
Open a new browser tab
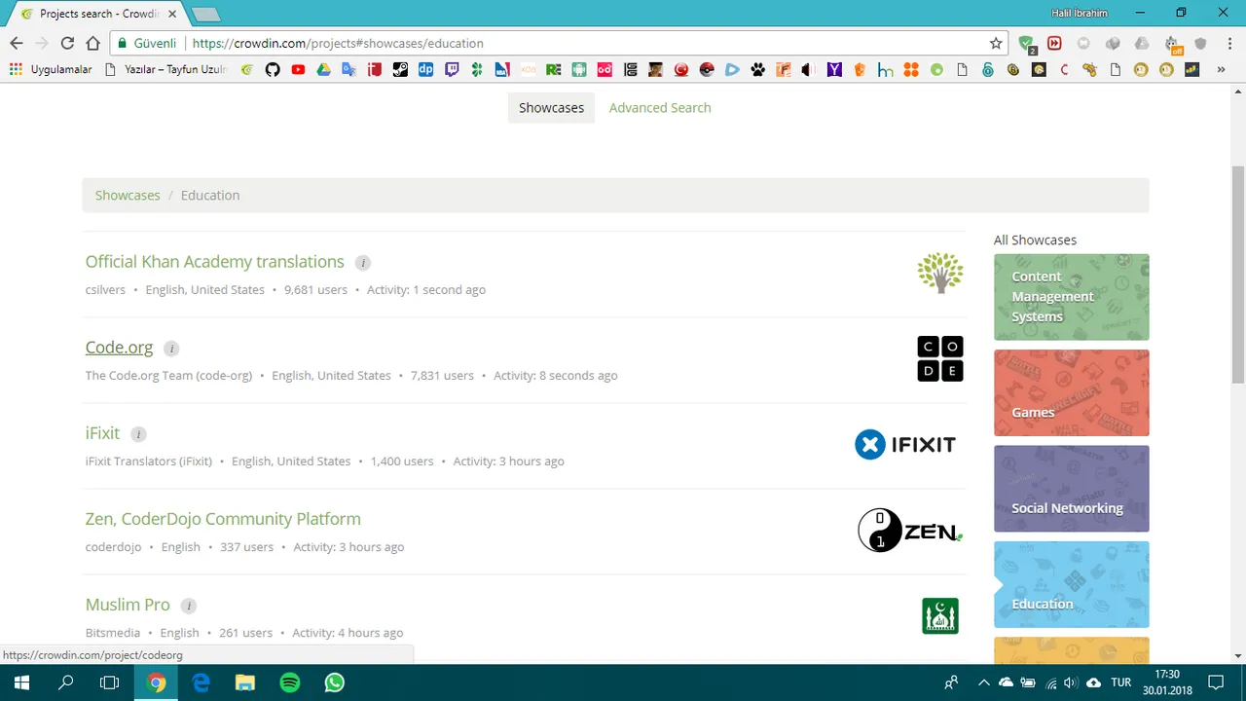coord(205,15)
